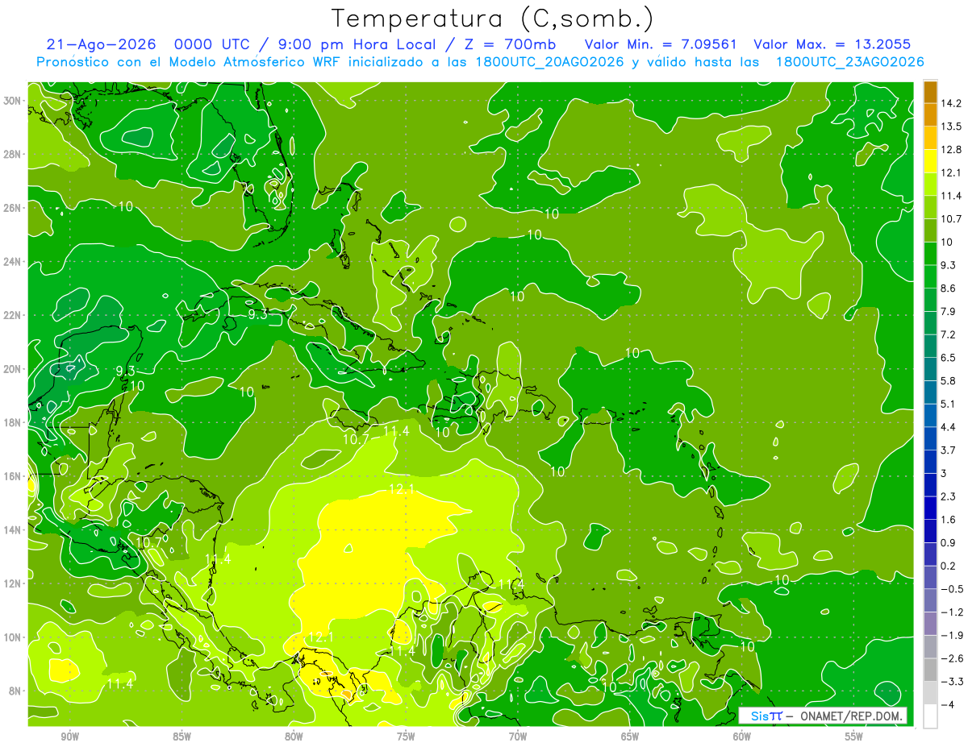Screen dimensions: 968x747
Task: Click the purple scale segment between -1.2 and -1.9
Action: click(x=930, y=623)
